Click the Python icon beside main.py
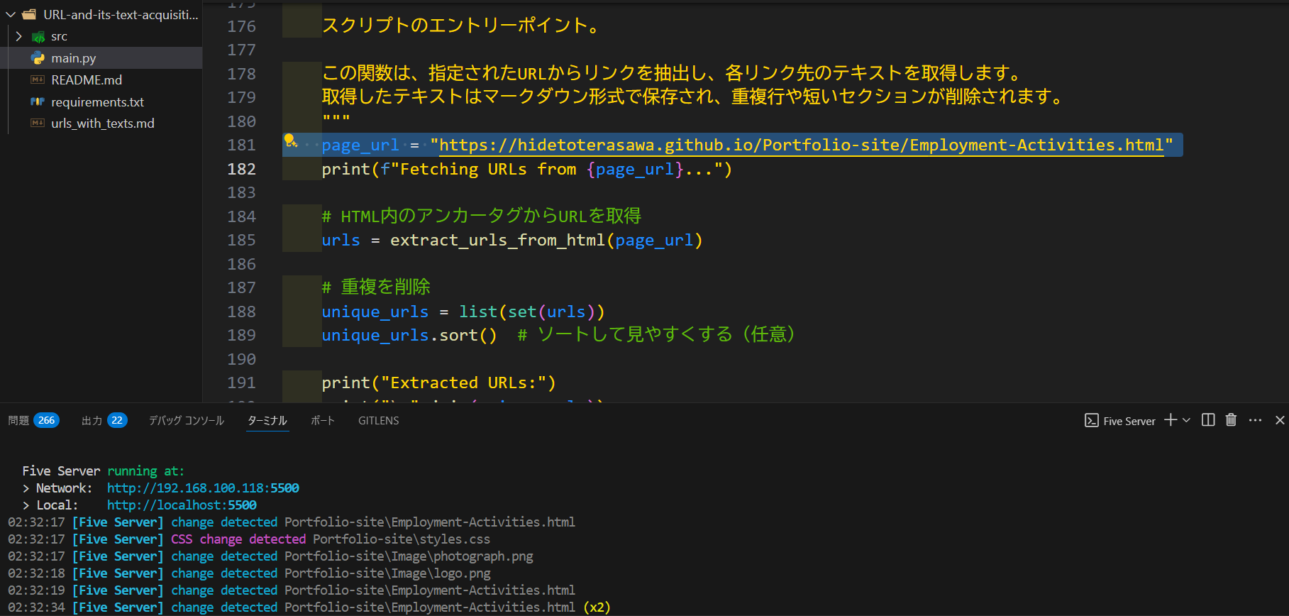This screenshot has height=616, width=1289. pyautogui.click(x=38, y=58)
